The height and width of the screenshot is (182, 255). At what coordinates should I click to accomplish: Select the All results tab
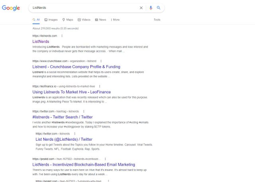tap(36, 19)
